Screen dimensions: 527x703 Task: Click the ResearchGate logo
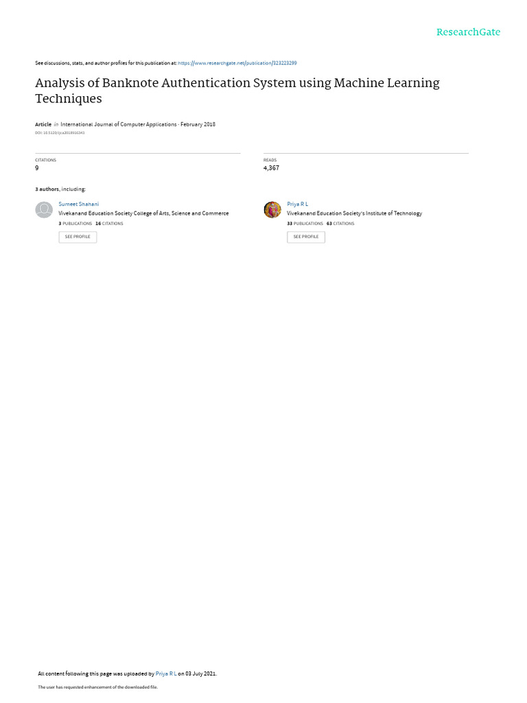[x=468, y=32]
